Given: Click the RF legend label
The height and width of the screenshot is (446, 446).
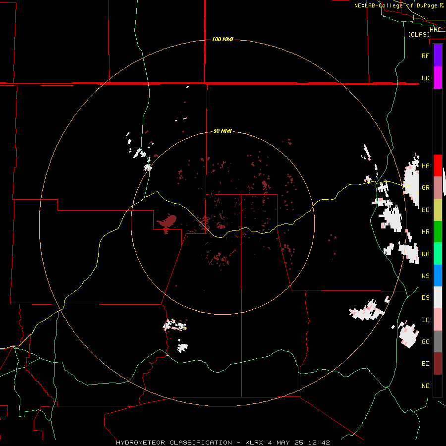Looking at the screenshot, I should (x=425, y=56).
